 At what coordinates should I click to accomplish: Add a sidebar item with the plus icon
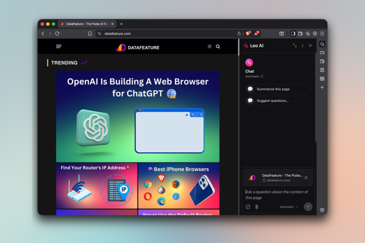click(322, 87)
